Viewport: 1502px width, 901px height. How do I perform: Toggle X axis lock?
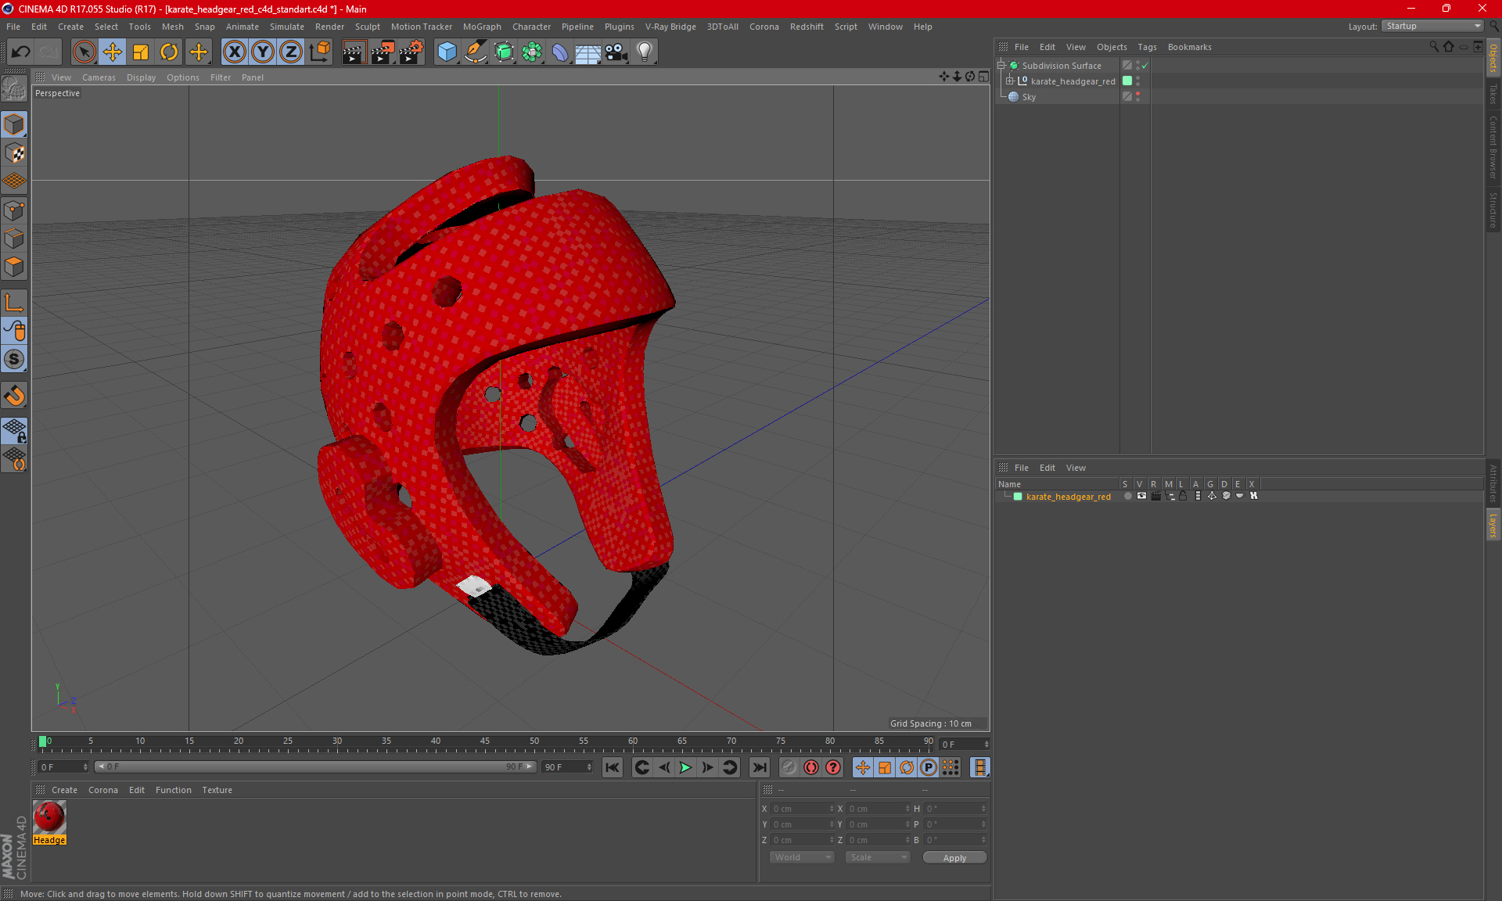pos(234,52)
